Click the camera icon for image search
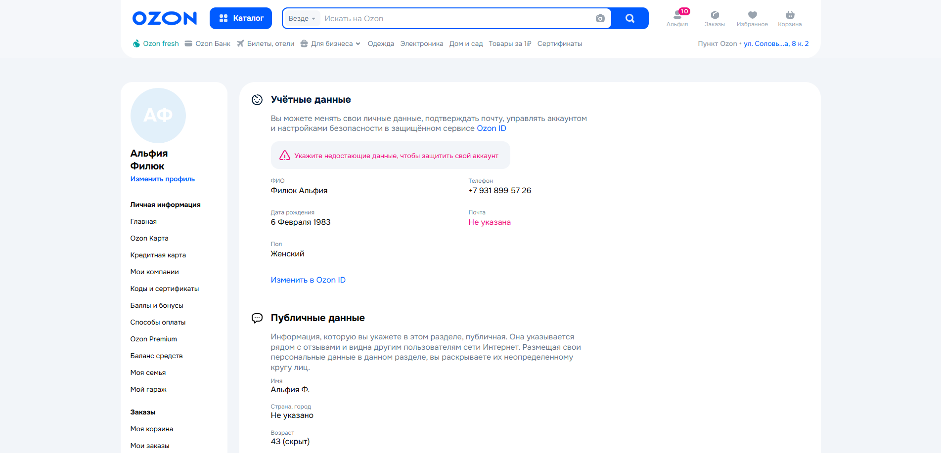This screenshot has height=453, width=941. click(x=600, y=18)
